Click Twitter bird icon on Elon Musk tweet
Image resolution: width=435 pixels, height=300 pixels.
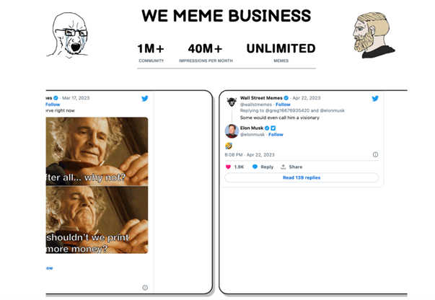tap(374, 98)
